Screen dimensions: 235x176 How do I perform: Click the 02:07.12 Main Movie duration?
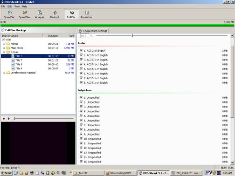point(53,48)
